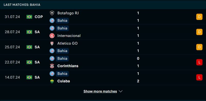
Task: Open the 22.07.24 match row date
Action: coord(12,62)
